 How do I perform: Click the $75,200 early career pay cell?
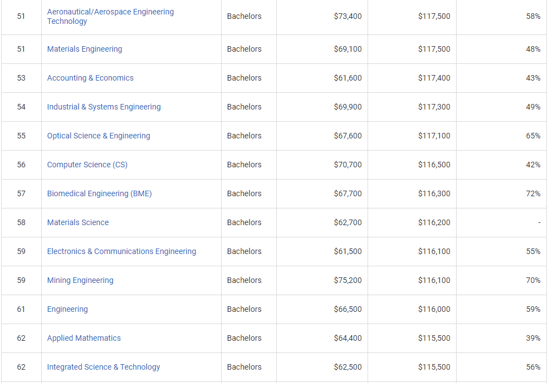tap(348, 280)
